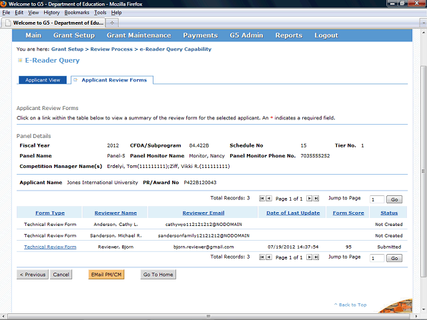
Task: Go to next page in bottom pagination
Action: pos(309,257)
